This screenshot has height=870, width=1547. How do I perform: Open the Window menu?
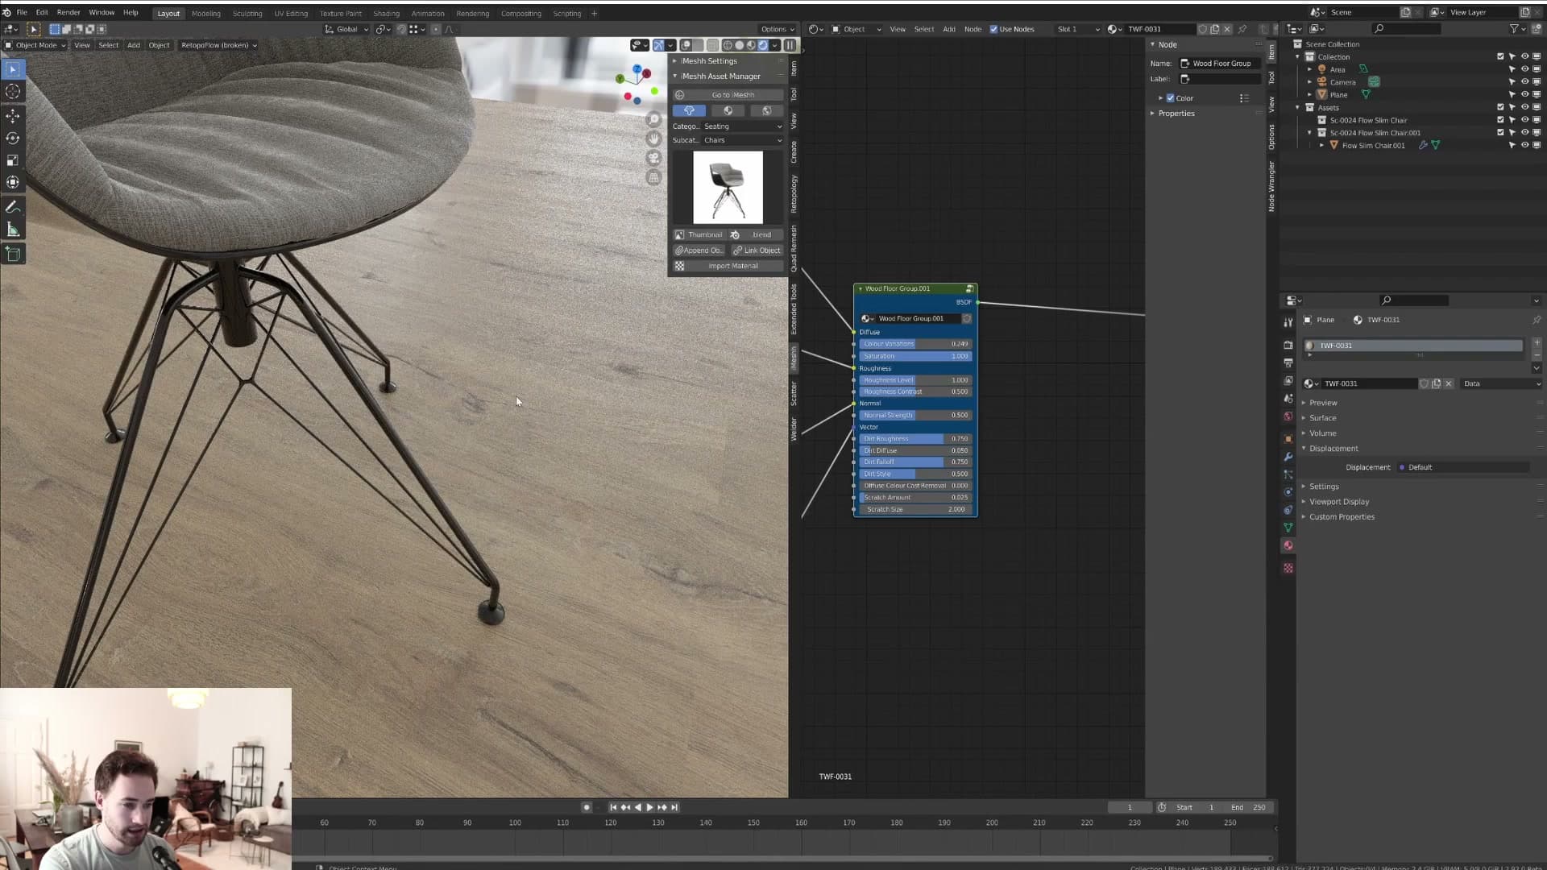(102, 13)
